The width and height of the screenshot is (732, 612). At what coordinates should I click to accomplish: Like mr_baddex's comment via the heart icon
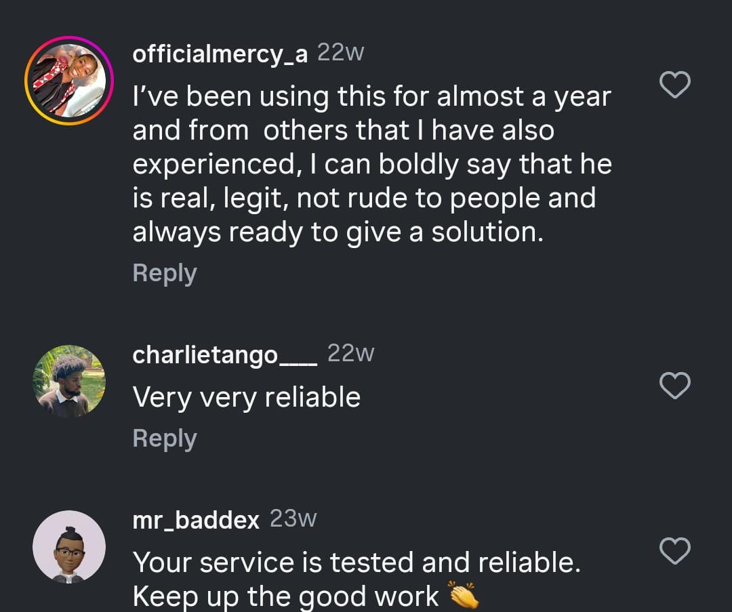tap(674, 552)
